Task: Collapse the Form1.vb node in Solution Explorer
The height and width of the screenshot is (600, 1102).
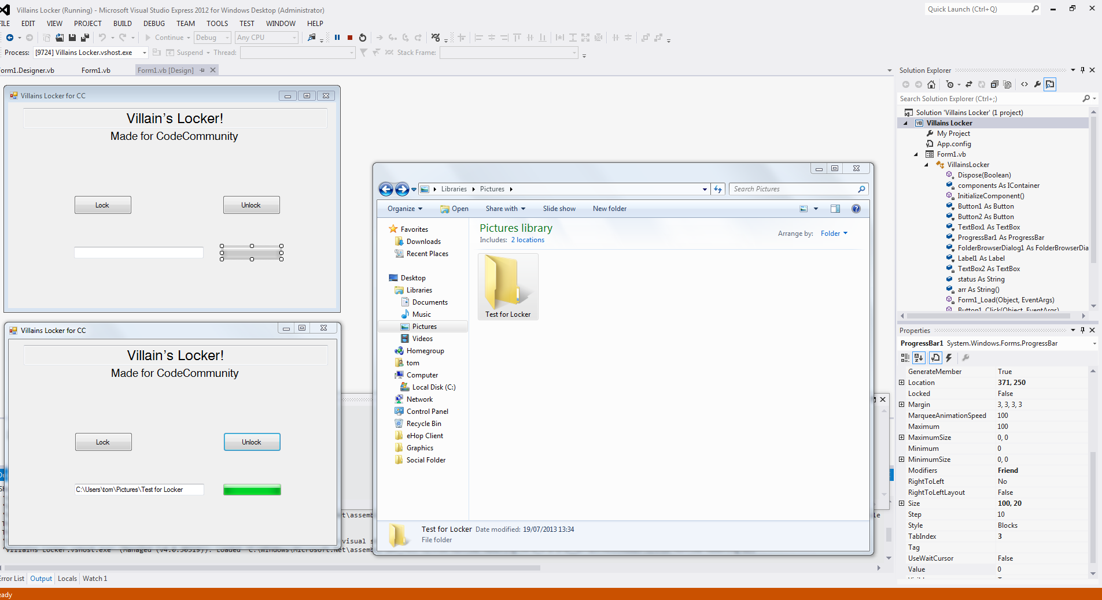Action: click(x=916, y=154)
